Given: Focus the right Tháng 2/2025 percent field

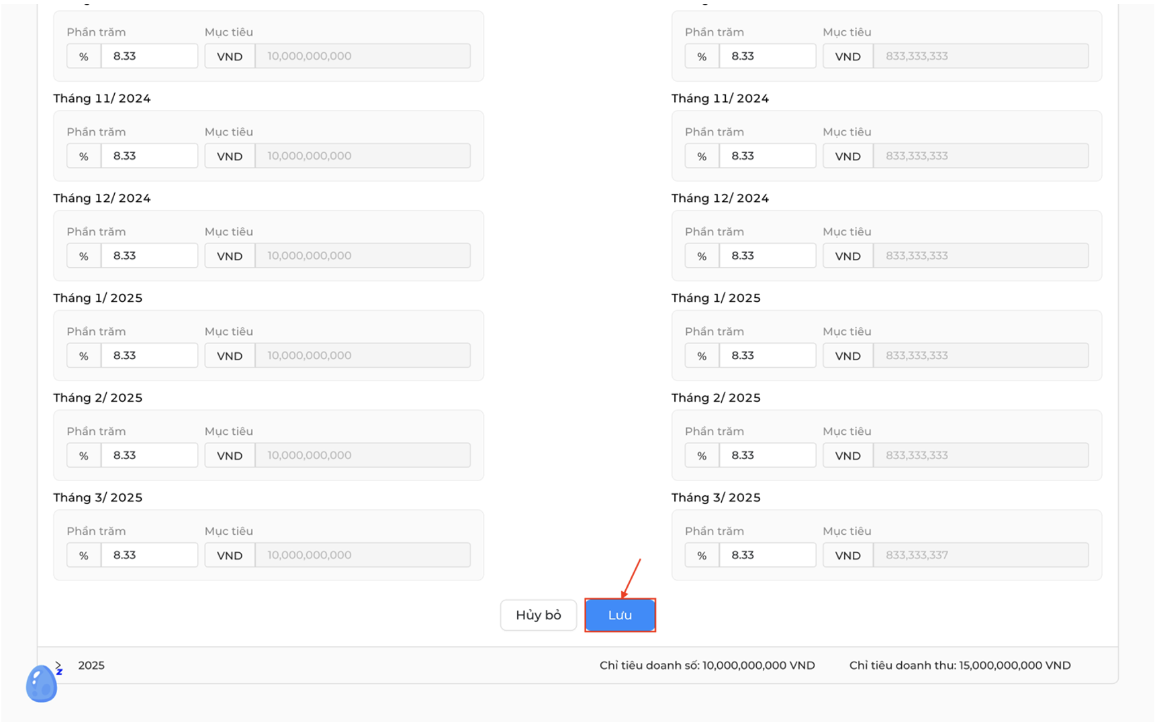Looking at the screenshot, I should pos(768,455).
